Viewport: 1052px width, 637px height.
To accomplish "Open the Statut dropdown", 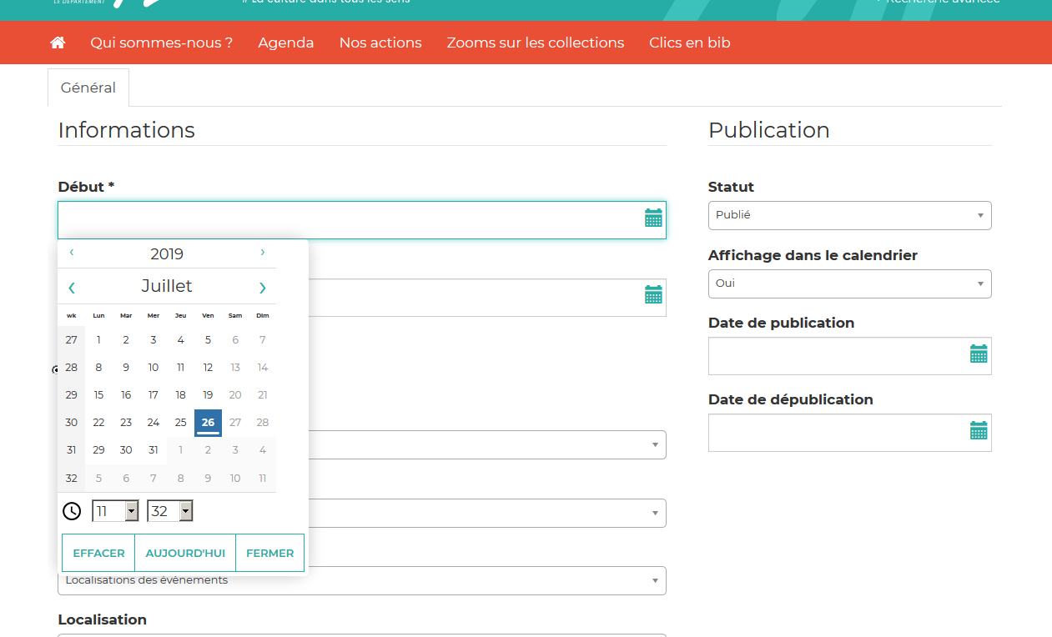I will click(849, 215).
